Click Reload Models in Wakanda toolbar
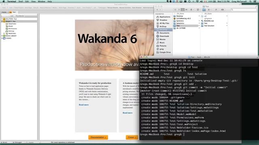 tap(113, 8)
